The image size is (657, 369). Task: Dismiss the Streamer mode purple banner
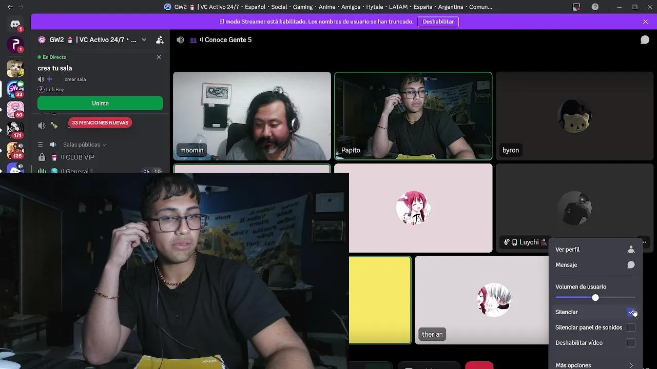click(645, 22)
